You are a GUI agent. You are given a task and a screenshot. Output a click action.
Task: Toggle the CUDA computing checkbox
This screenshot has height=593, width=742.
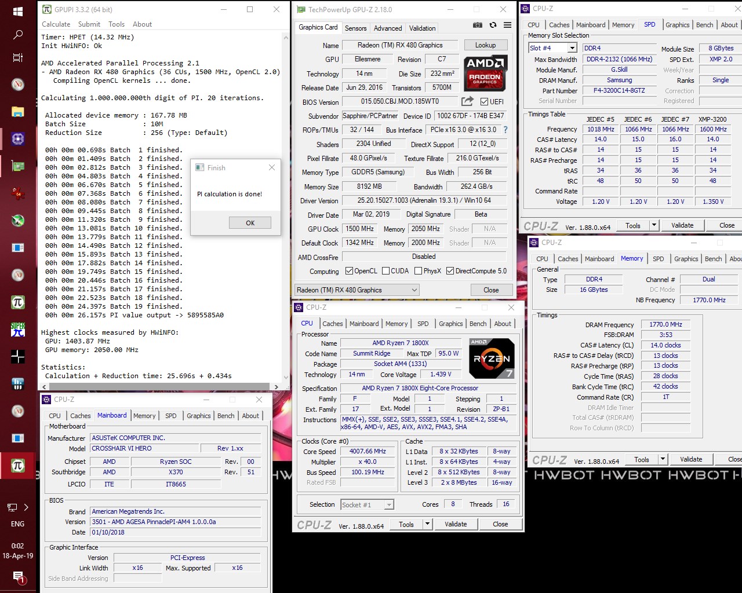385,271
